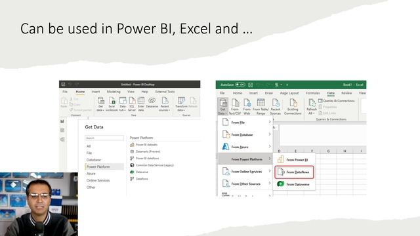420x236 pixels.
Task: Click Recent Sources in Excel ribbon
Action: (276, 107)
